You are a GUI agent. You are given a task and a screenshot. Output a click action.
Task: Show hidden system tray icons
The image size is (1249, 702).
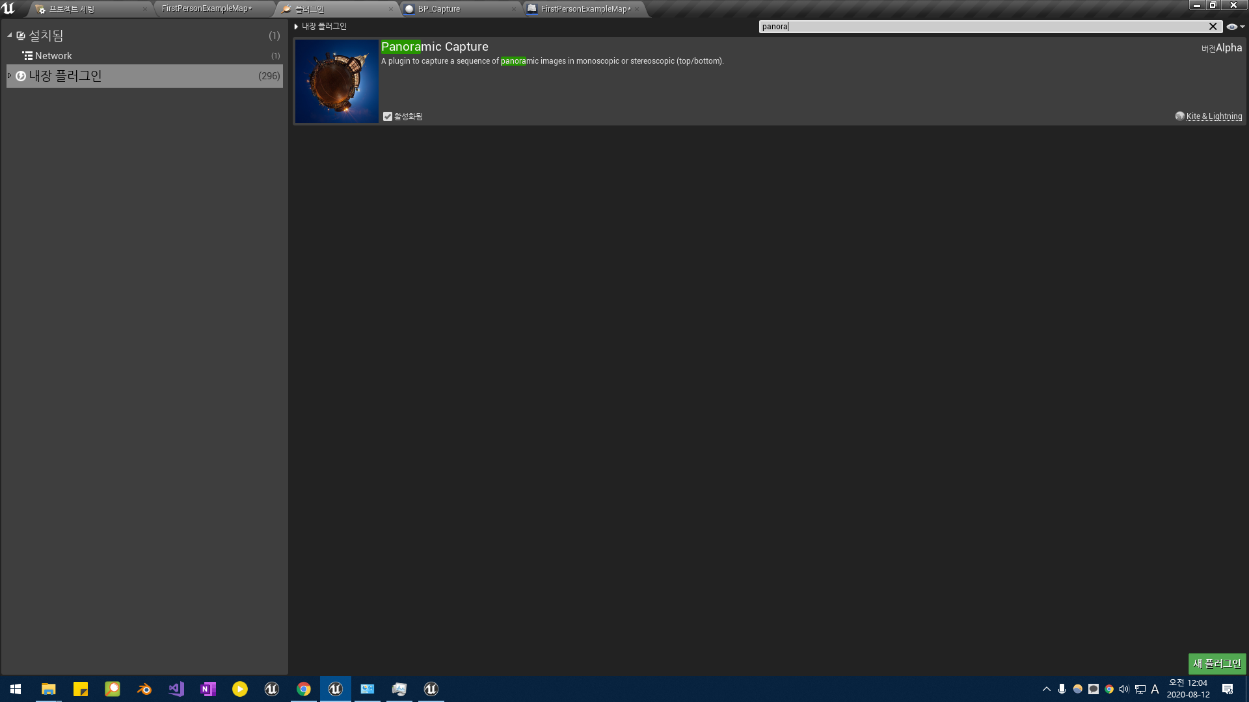[1046, 689]
